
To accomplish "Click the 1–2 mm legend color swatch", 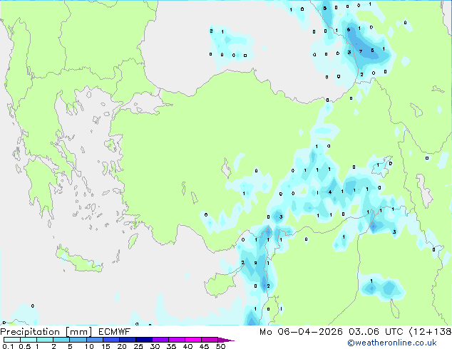I will (x=45, y=340).
